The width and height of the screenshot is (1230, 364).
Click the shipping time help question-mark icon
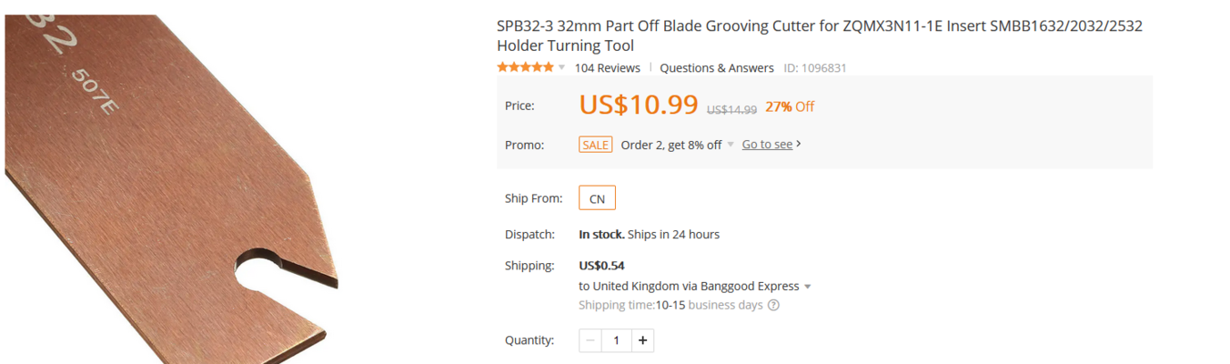pyautogui.click(x=773, y=305)
